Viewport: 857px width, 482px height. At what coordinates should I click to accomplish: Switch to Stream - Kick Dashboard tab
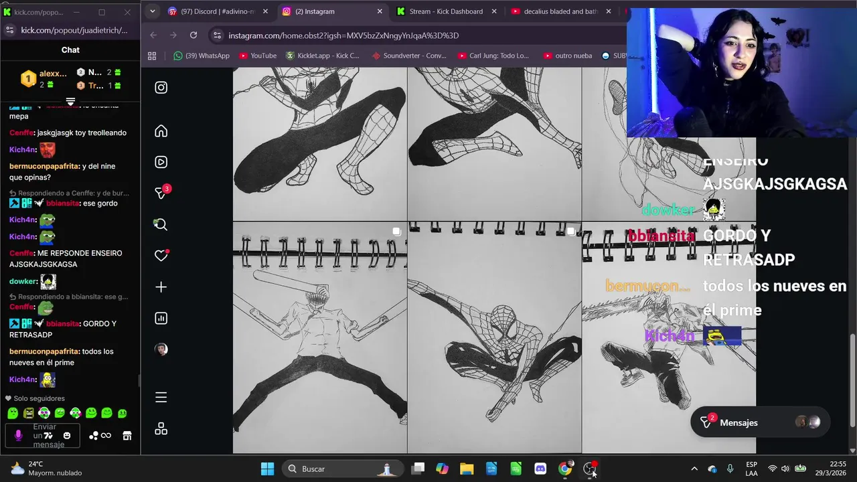[x=447, y=11]
